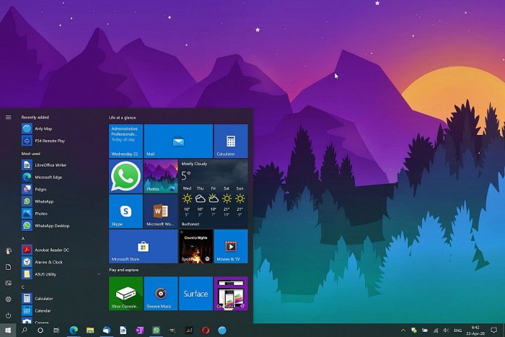Open Settings gear in Start sidebar

click(x=8, y=299)
